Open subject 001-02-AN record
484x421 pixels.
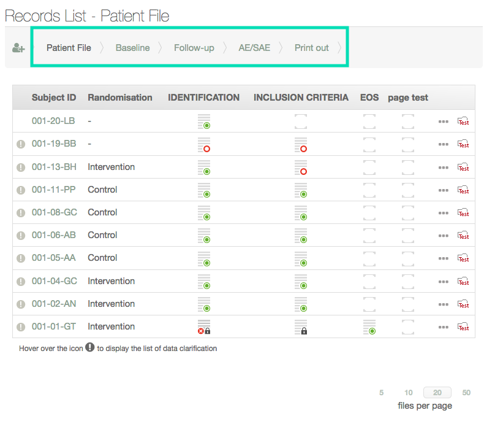[x=54, y=304]
